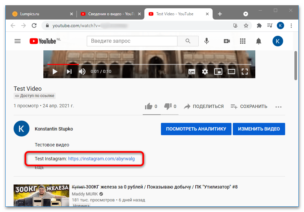Open a new tab with plus button
Image resolution: width=304 pixels, height=212 pixels.
(x=220, y=14)
